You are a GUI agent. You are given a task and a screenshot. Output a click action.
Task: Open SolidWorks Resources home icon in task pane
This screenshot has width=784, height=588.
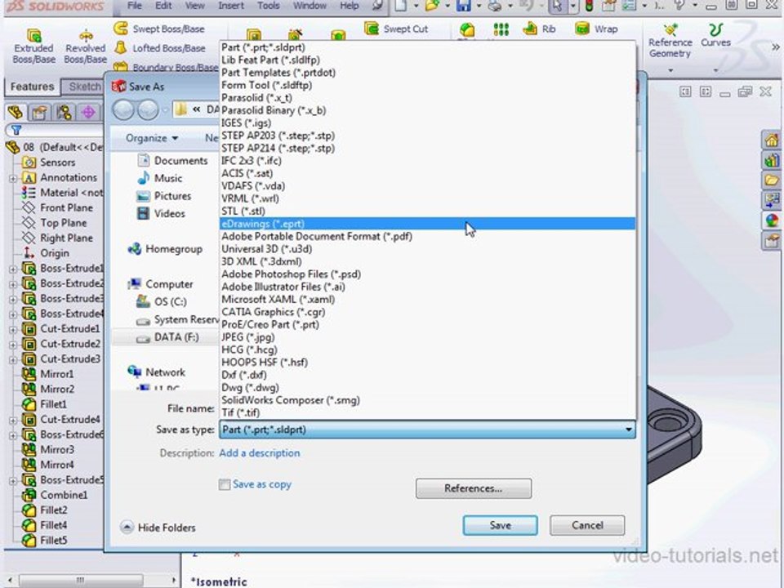coord(772,140)
